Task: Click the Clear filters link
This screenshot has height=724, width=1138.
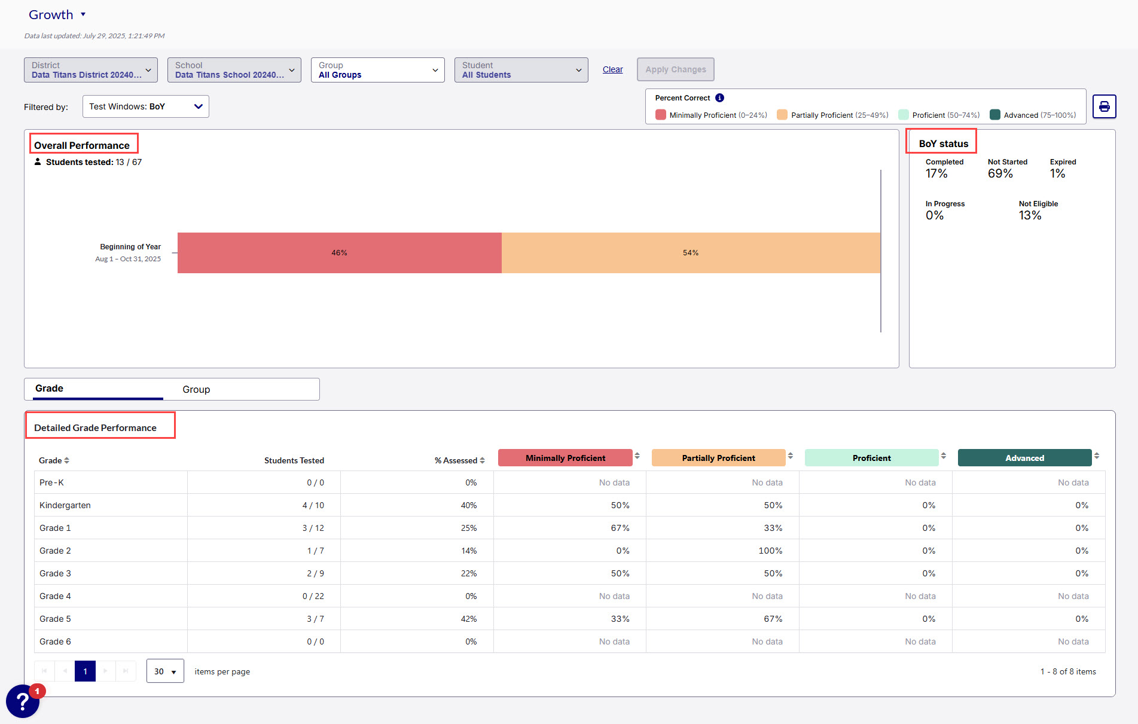Action: 612,69
